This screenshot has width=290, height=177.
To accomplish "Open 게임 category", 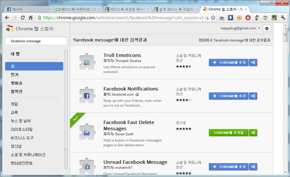I will tap(14, 104).
